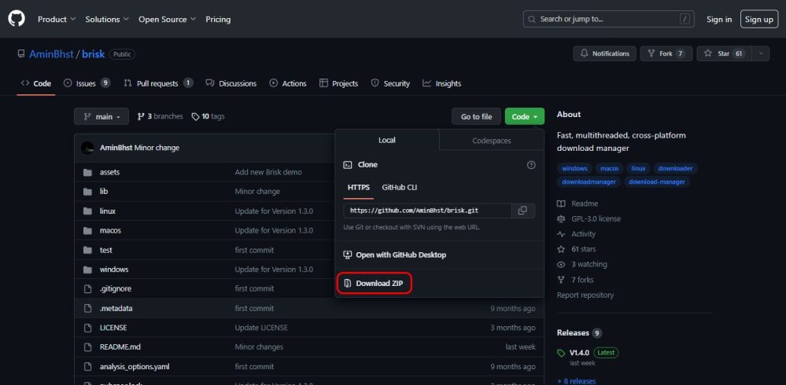Open the .gitignore file
Screen dimensions: 786x385
(116, 289)
